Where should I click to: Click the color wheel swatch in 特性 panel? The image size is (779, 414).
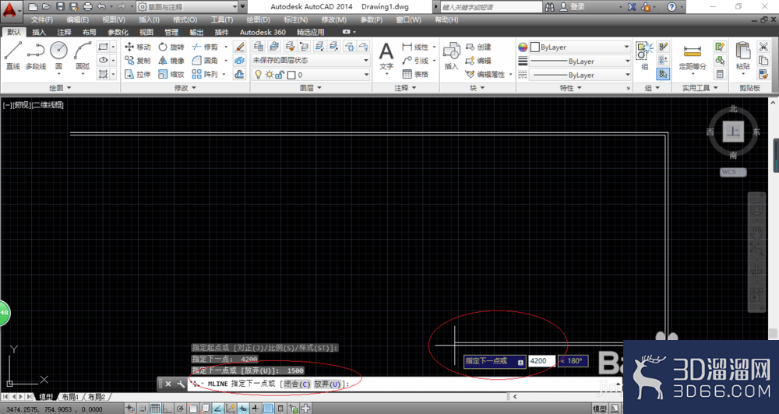(x=523, y=47)
